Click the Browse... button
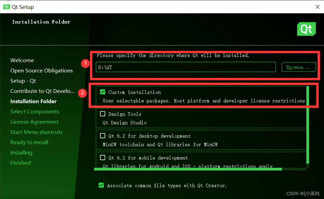 pyautogui.click(x=299, y=67)
